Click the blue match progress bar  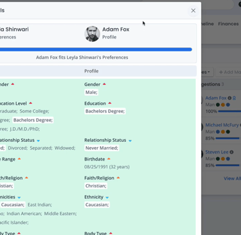[96, 49]
